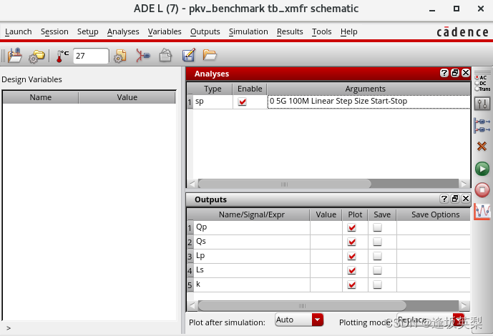Image resolution: width=493 pixels, height=336 pixels.
Task: Click the plot outputs waveform icon
Action: (482, 212)
